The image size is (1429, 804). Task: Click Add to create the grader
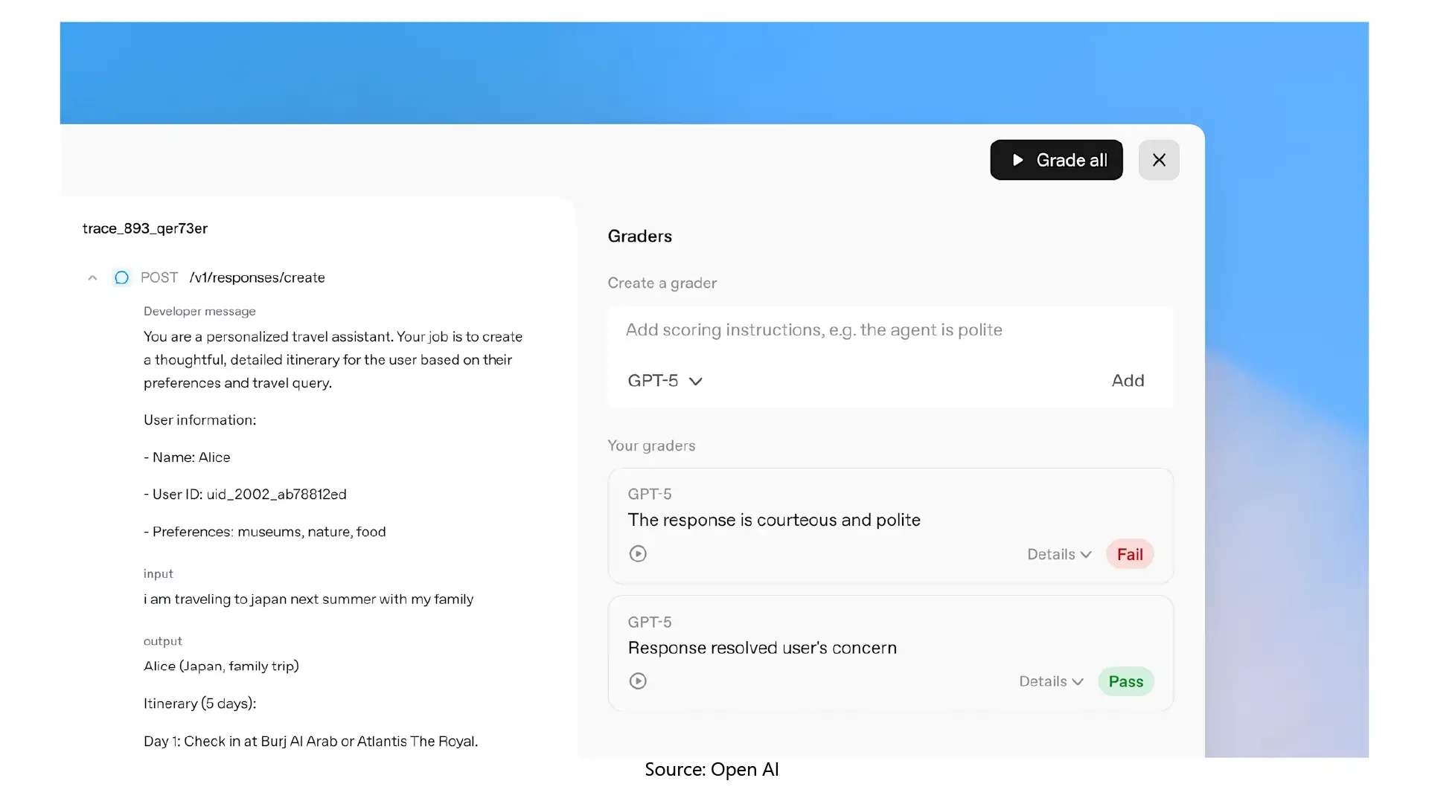point(1127,381)
